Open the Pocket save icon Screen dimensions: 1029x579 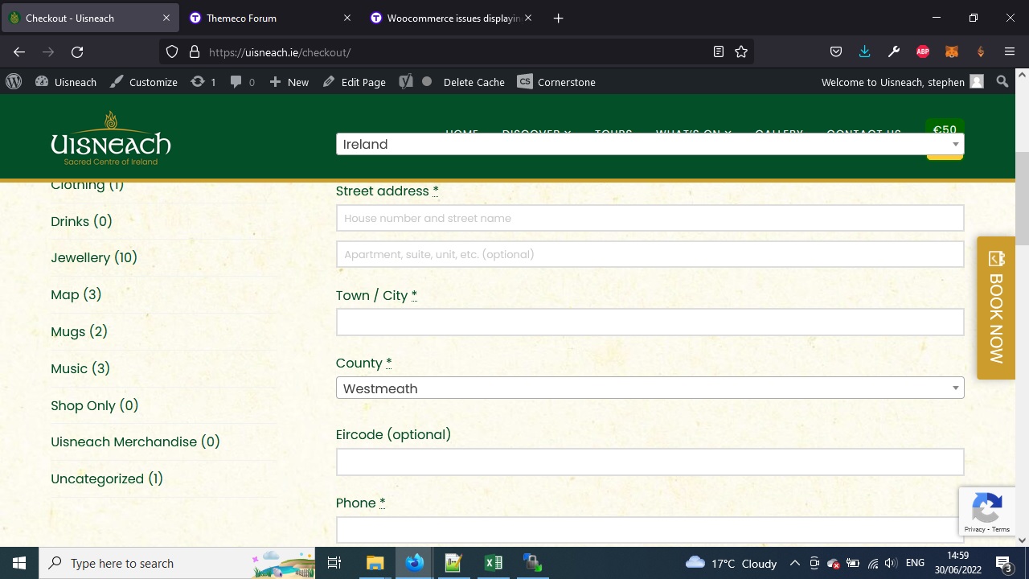[x=836, y=52]
